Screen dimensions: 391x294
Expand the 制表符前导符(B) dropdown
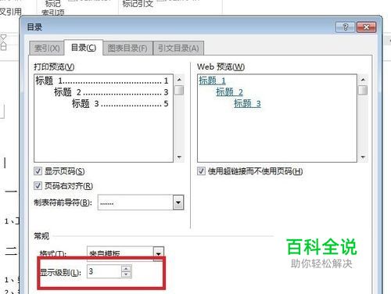coord(178,203)
